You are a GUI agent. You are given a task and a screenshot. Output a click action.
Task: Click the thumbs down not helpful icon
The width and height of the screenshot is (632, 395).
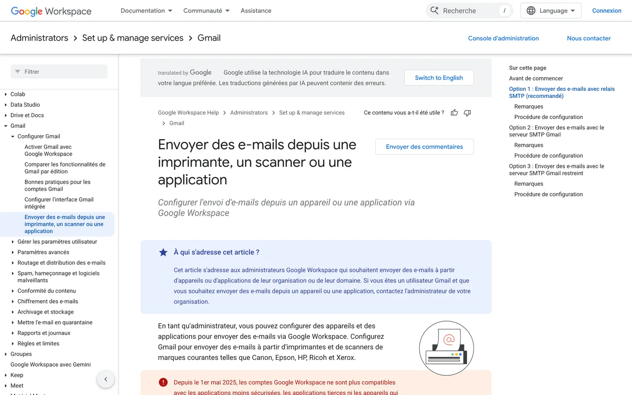tap(467, 113)
